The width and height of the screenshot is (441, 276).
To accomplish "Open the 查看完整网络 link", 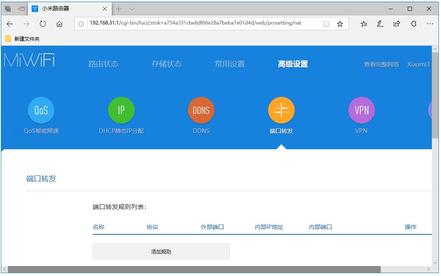I will (x=381, y=64).
